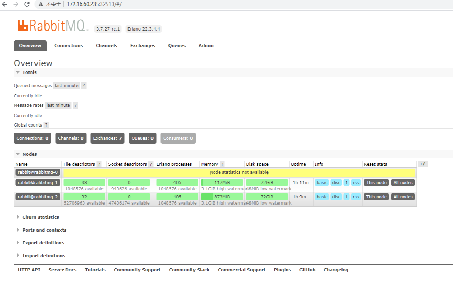453x285 pixels.
Task: Click the 873MiB memory usage bar
Action: (x=222, y=197)
